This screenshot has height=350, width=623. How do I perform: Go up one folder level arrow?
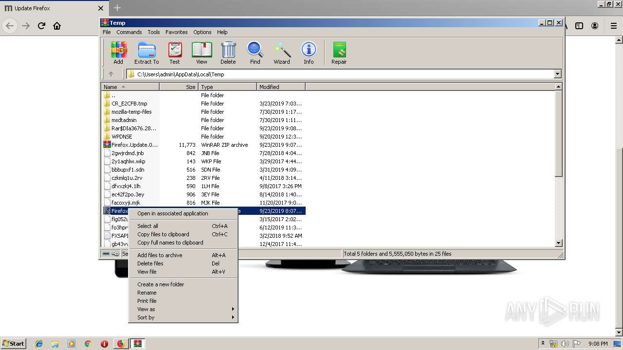(x=111, y=74)
